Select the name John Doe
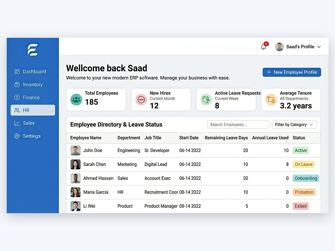This screenshot has width=335, height=251. coord(93,151)
